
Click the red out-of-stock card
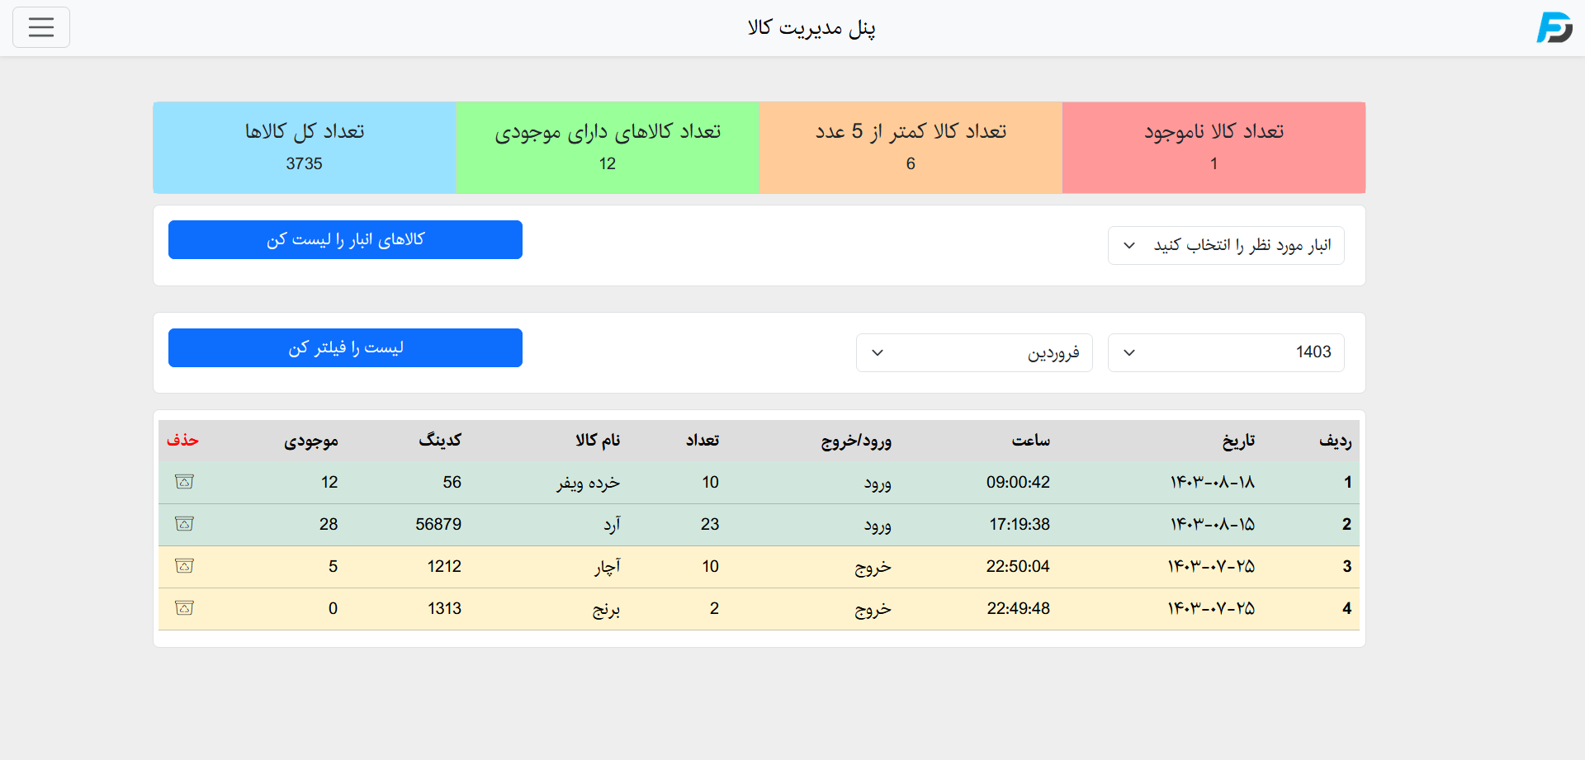1214,147
